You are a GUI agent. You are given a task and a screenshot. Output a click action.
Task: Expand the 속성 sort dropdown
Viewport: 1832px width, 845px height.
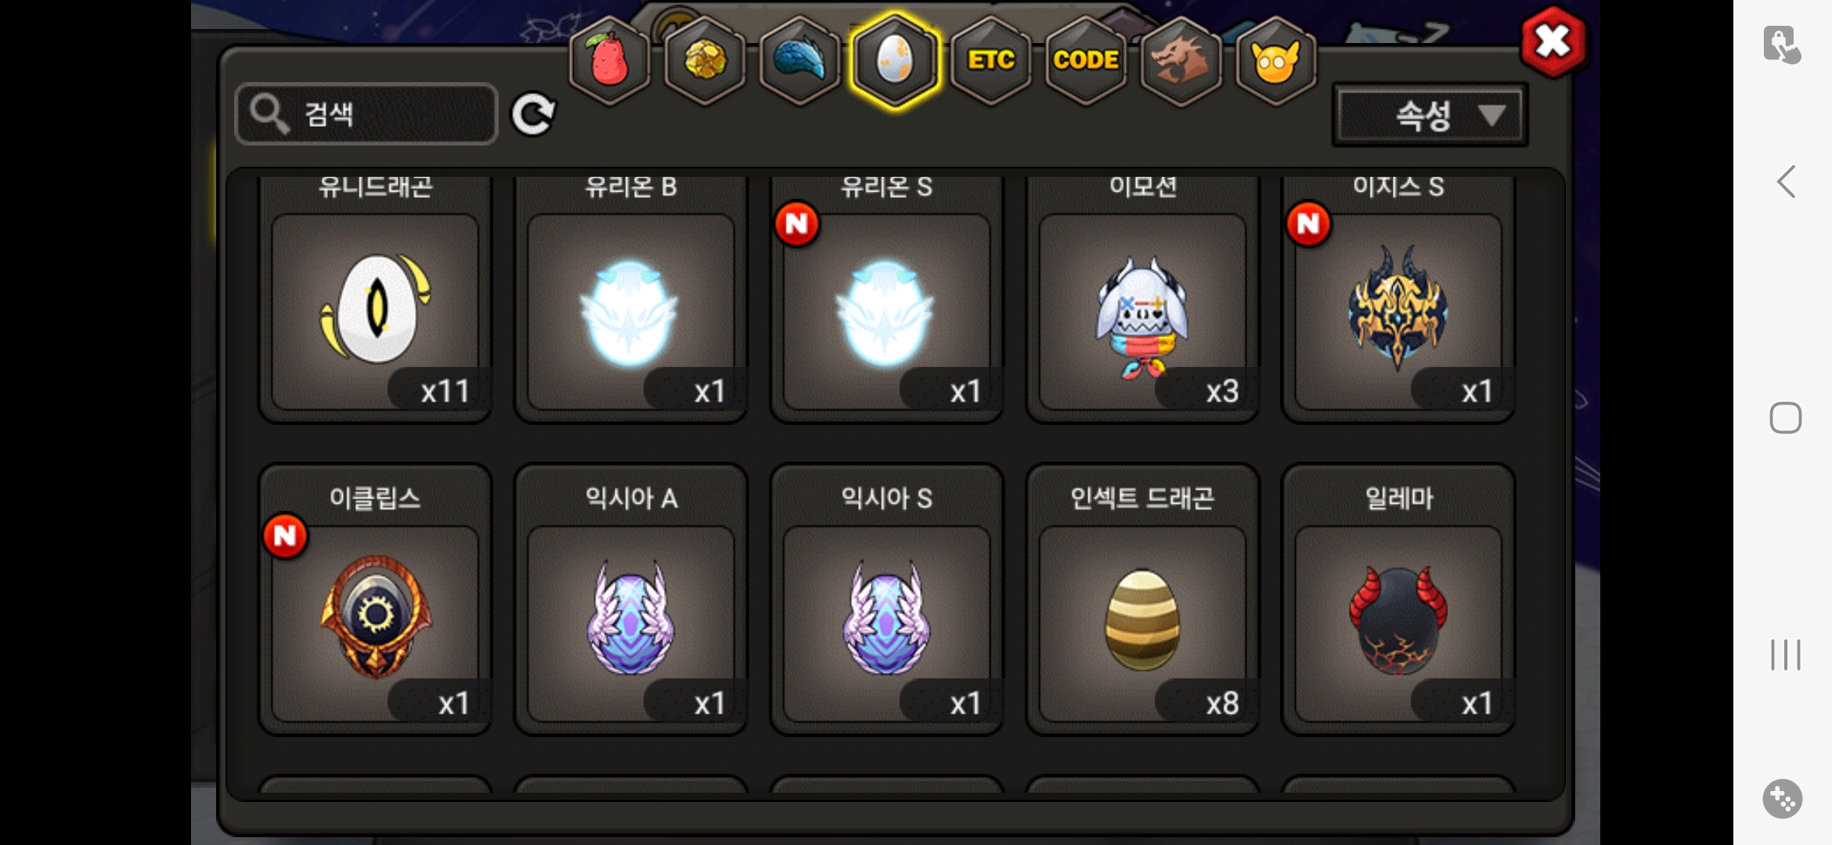[1430, 116]
